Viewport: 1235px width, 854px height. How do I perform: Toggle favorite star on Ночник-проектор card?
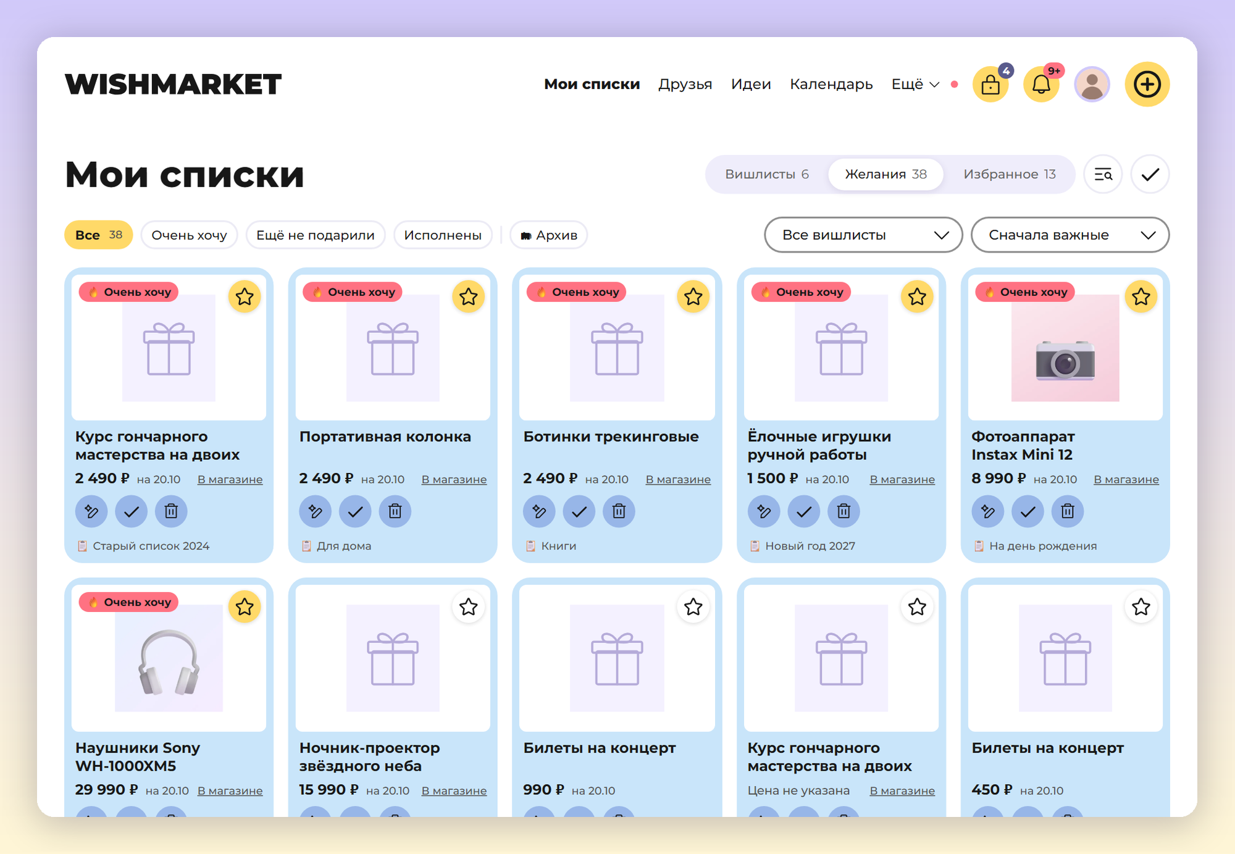click(469, 607)
